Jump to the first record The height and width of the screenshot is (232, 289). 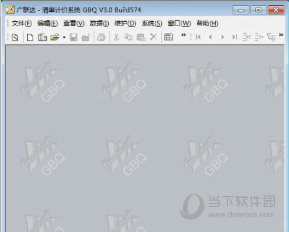(x=198, y=37)
